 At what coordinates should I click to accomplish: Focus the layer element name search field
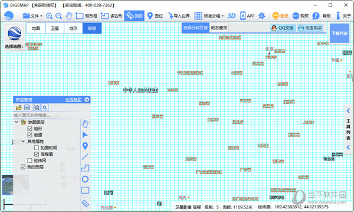click(x=47, y=115)
